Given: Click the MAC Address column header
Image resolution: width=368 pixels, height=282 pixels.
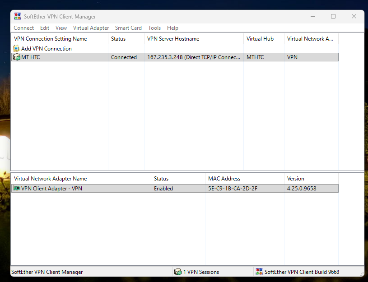Looking at the screenshot, I should click(x=224, y=179).
